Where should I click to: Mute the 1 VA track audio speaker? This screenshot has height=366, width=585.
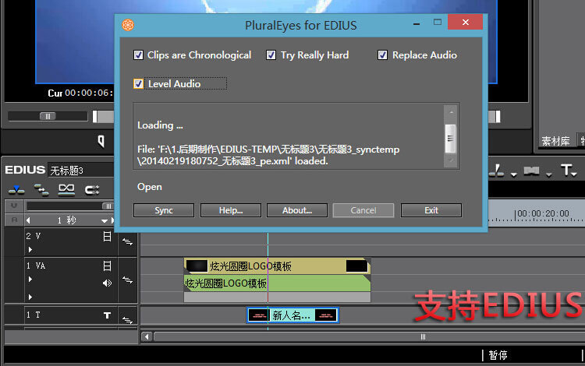(x=107, y=283)
